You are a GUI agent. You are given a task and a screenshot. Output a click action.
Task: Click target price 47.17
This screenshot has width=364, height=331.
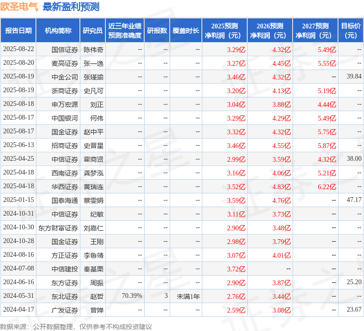point(354,200)
